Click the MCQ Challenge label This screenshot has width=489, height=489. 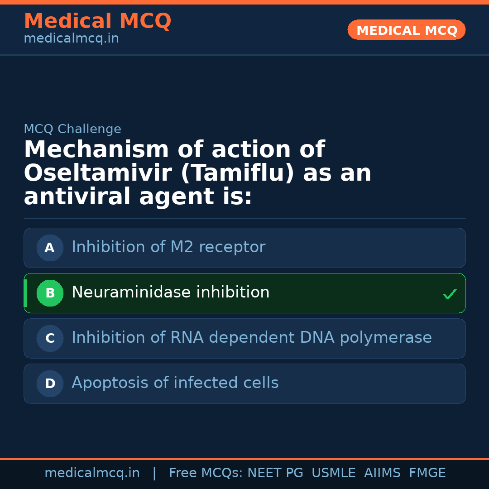72,129
